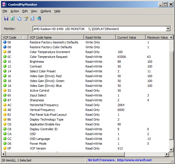
Task: Click the yellow icon for VCP Version
Action: [5, 148]
